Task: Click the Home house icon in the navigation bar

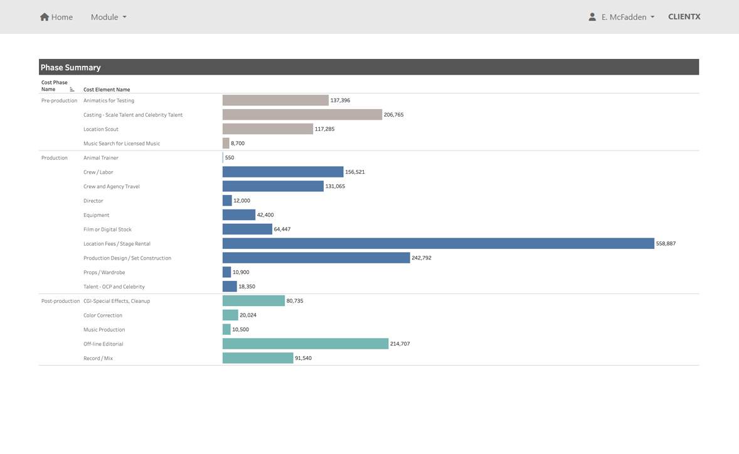Action: pyautogui.click(x=44, y=17)
